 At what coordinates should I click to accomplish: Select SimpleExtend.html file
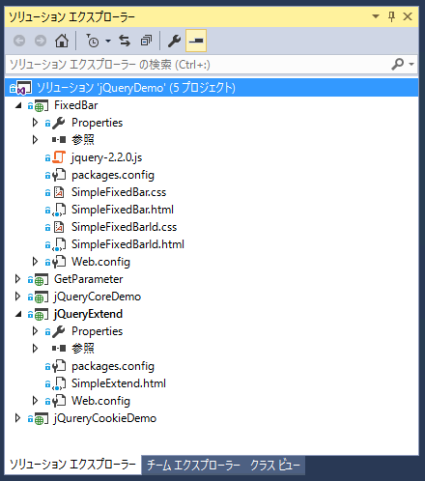point(119,383)
